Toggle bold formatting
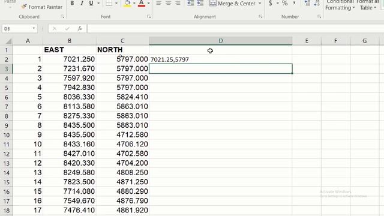The image size is (384, 216). [x=72, y=4]
